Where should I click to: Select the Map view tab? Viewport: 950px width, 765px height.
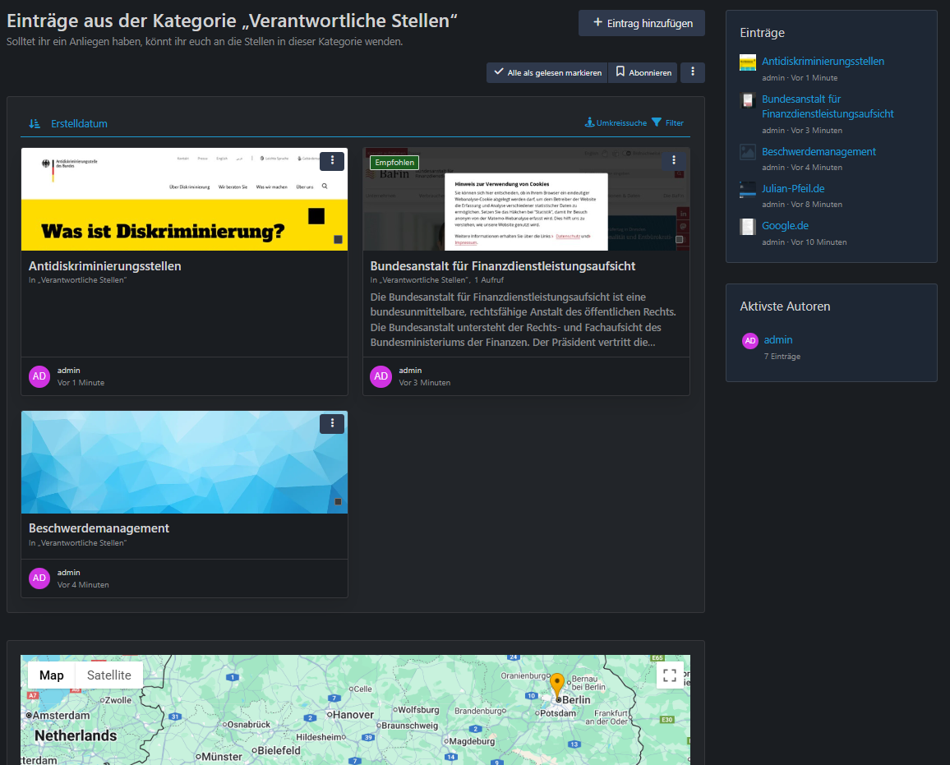coord(52,675)
